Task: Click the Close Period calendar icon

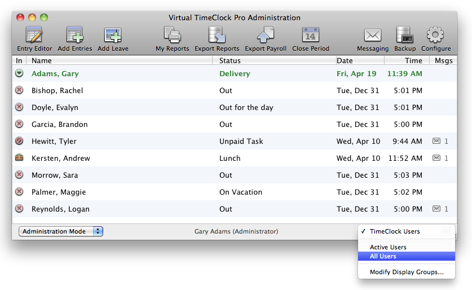Action: 310,36
